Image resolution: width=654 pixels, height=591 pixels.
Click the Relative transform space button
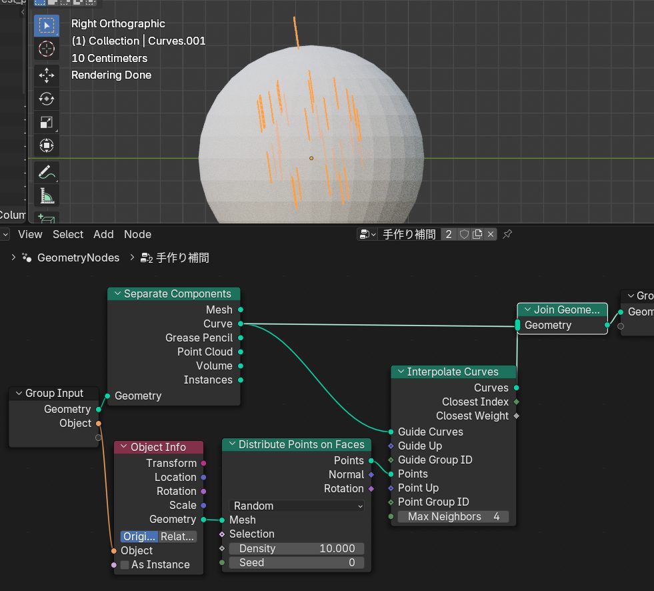178,536
